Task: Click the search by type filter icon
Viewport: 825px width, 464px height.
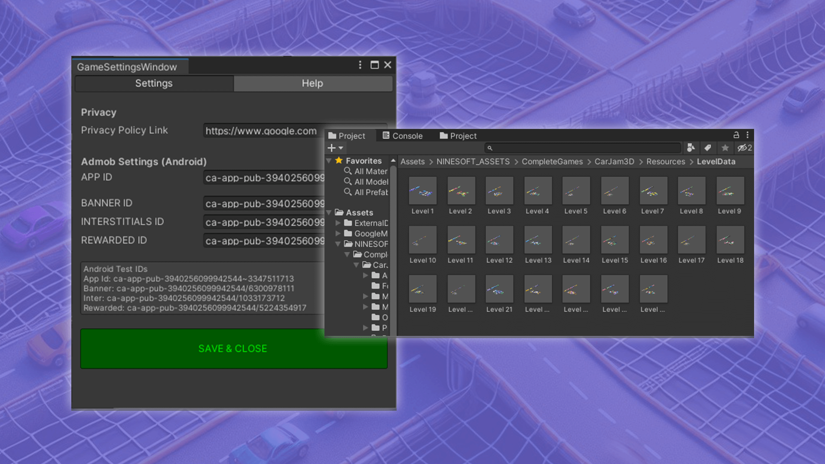Action: pos(691,148)
